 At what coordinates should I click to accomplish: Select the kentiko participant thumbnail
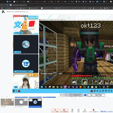coord(7,103)
